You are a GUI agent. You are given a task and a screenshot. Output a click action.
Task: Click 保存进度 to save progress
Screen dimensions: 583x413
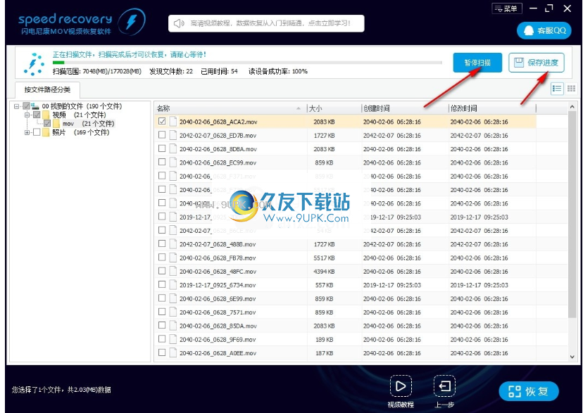click(x=536, y=63)
